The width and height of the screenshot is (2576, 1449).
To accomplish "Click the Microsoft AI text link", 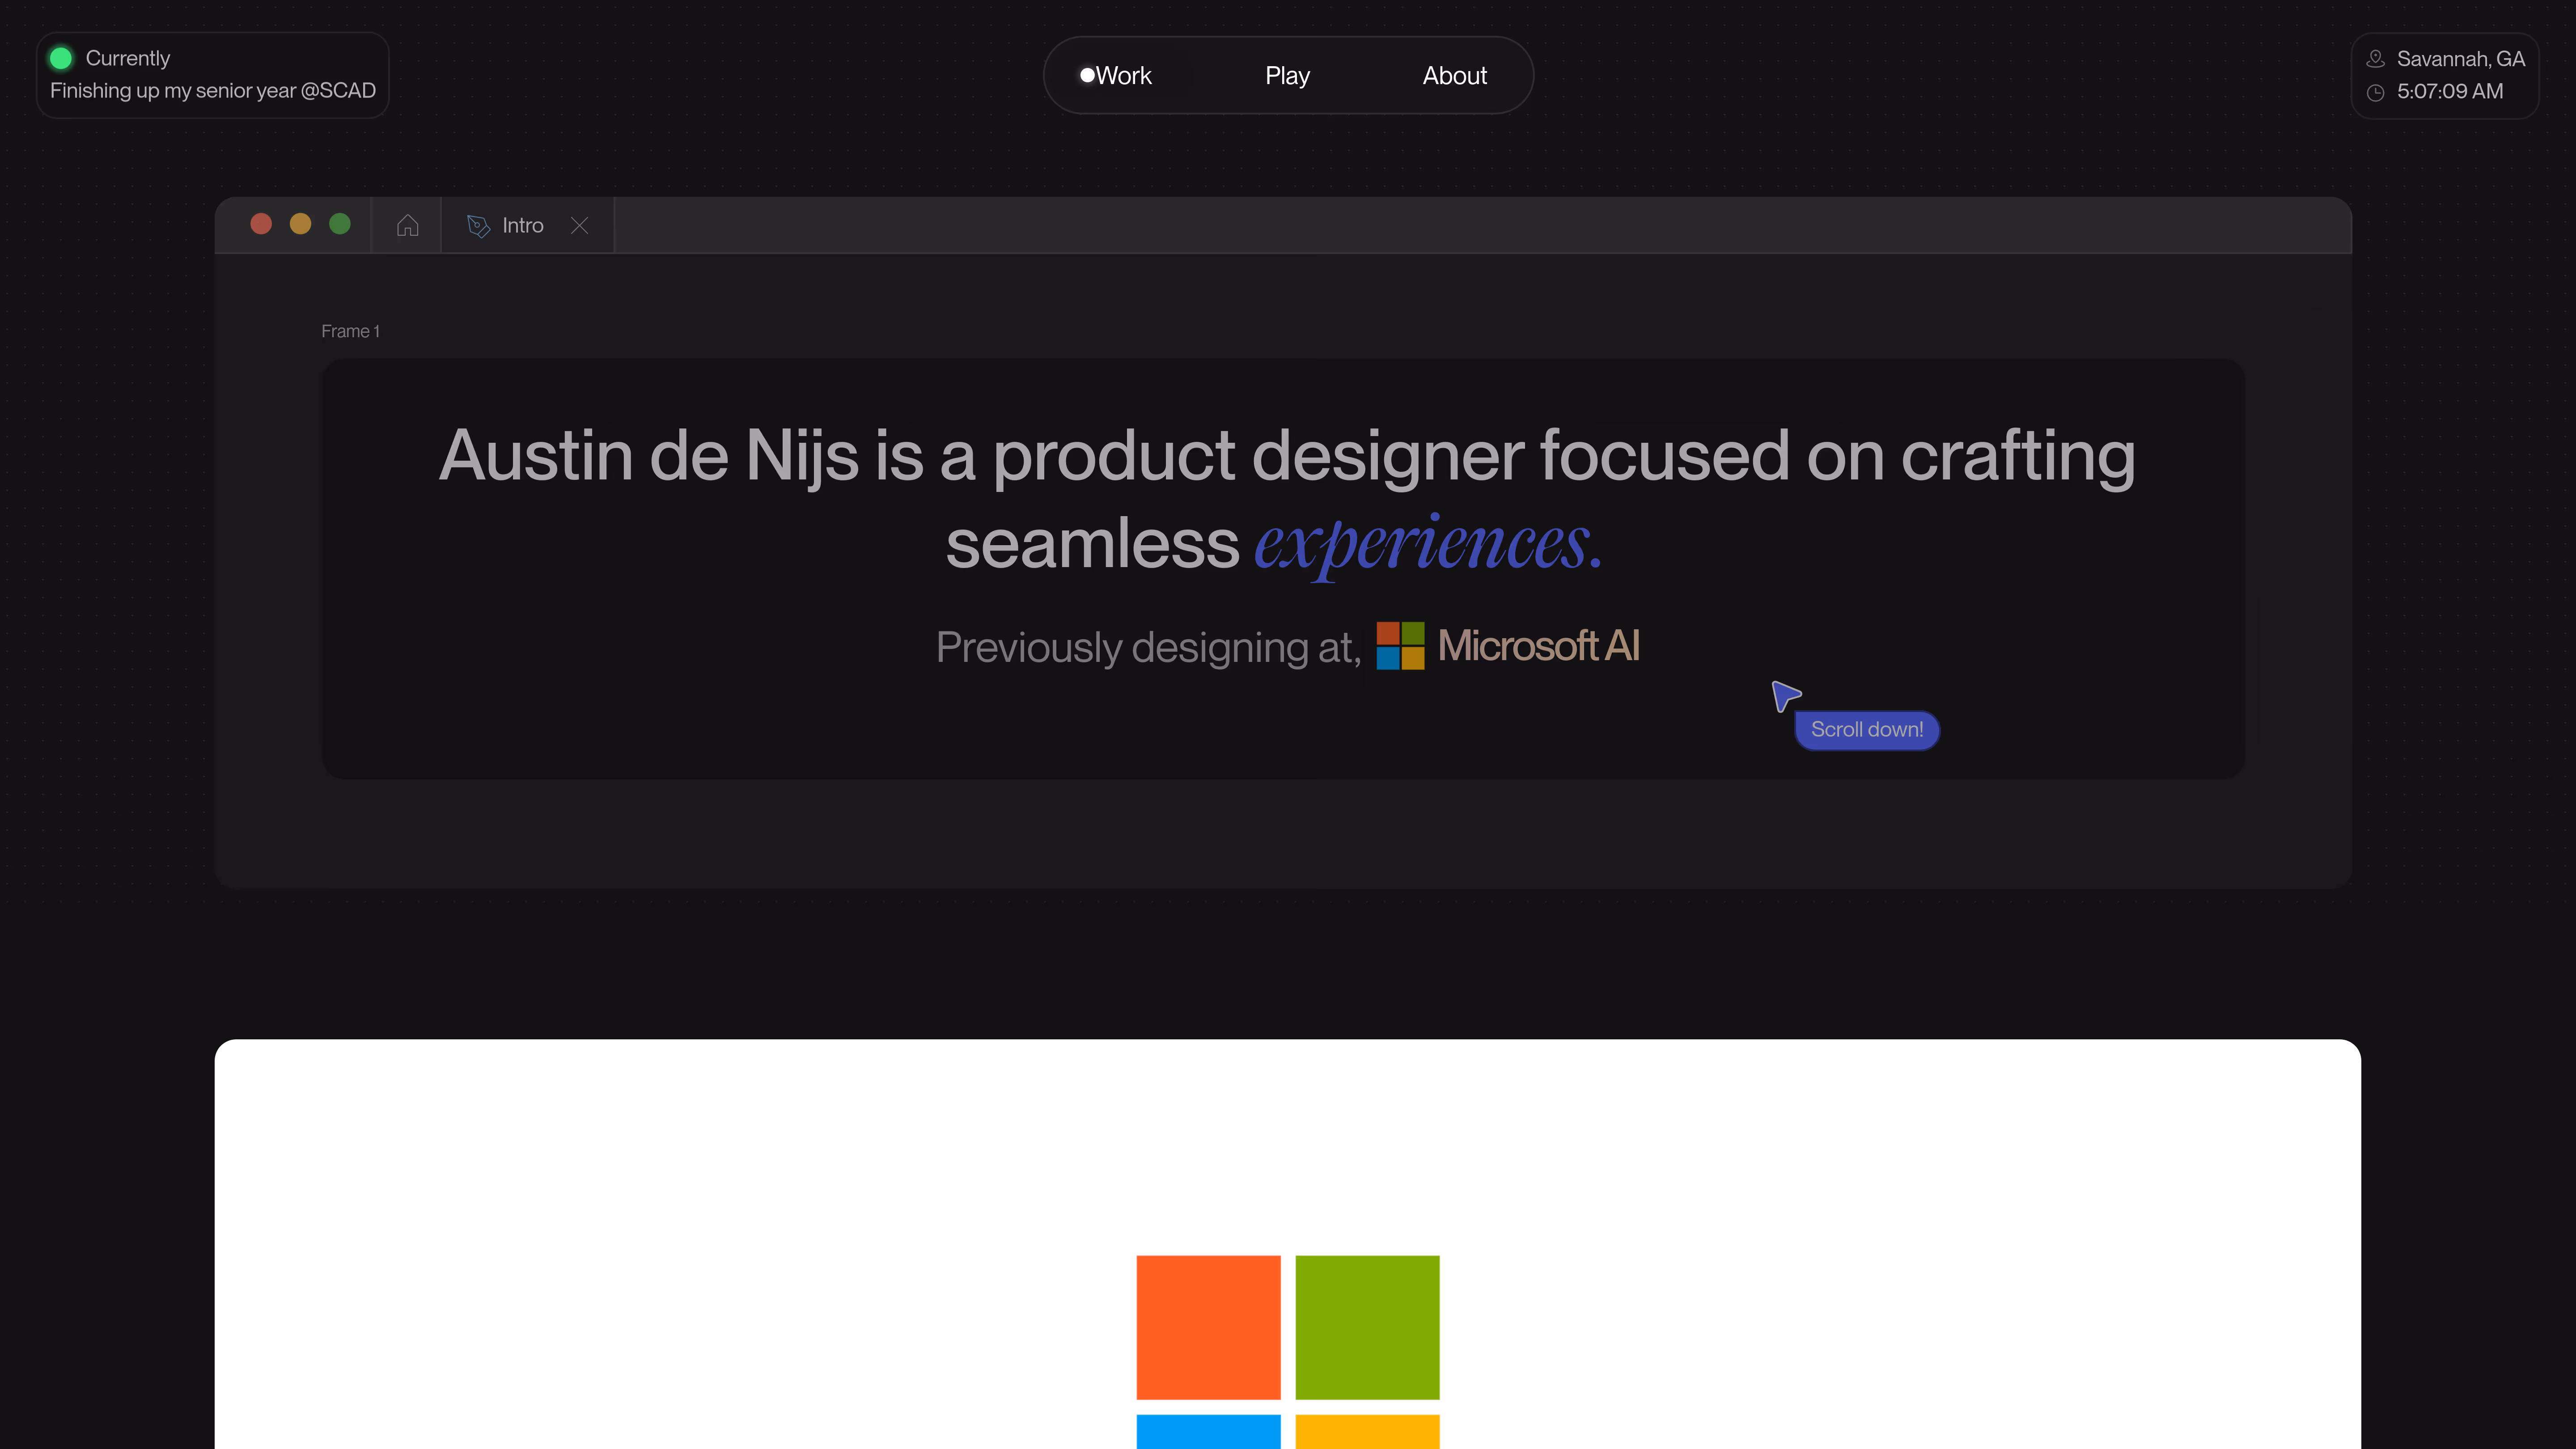I will click(1538, 646).
